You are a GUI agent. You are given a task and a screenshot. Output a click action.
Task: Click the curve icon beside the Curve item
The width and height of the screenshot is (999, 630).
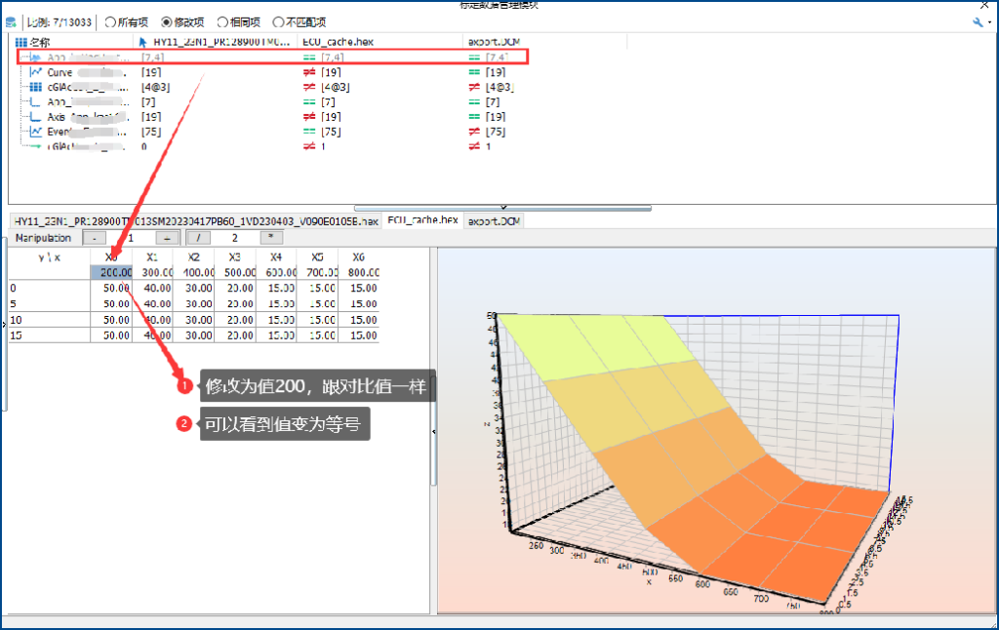point(35,71)
